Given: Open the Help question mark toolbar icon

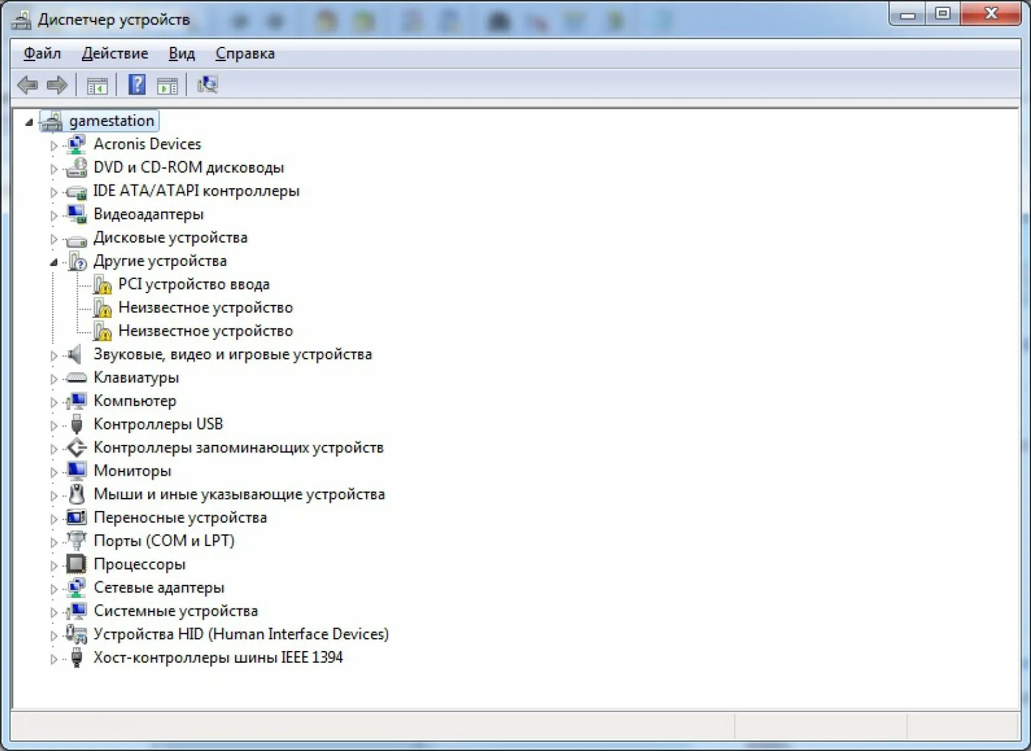Looking at the screenshot, I should click(x=137, y=85).
